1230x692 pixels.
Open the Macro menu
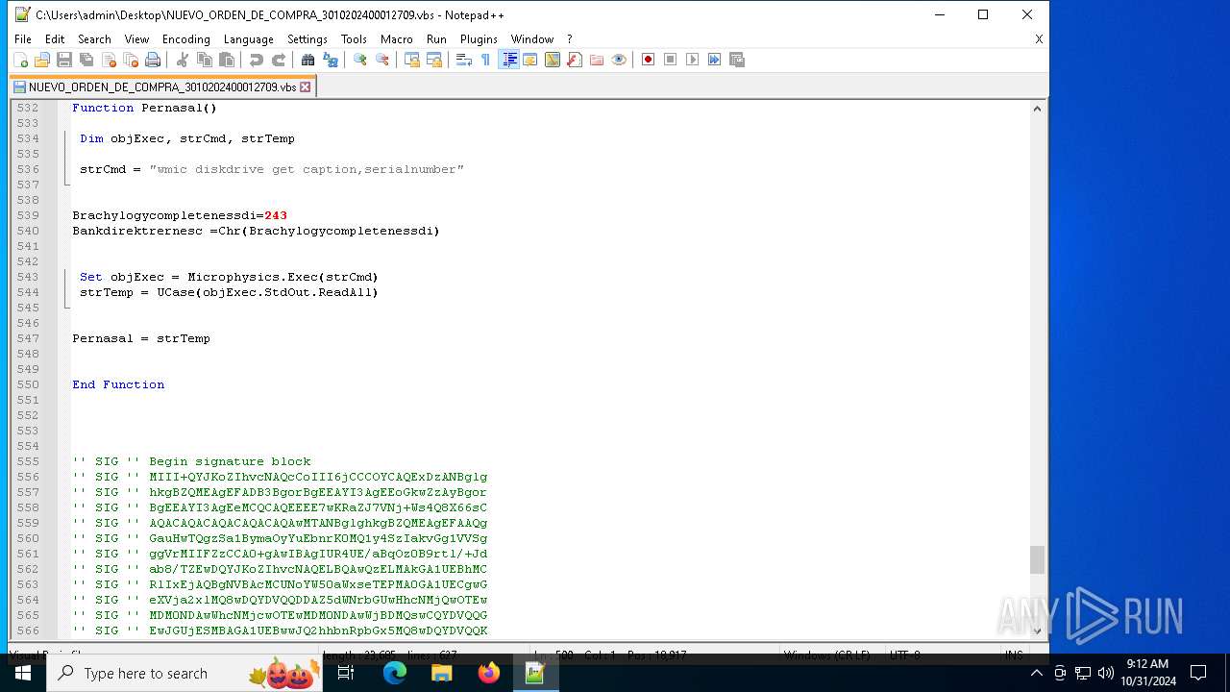[397, 39]
